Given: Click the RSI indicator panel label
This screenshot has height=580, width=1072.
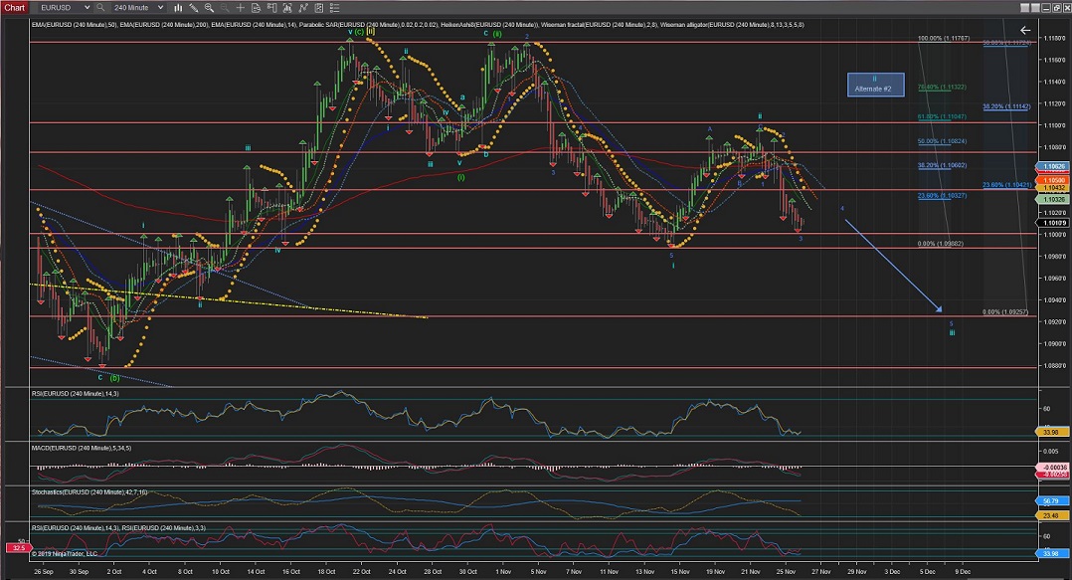Looking at the screenshot, I should [75, 396].
